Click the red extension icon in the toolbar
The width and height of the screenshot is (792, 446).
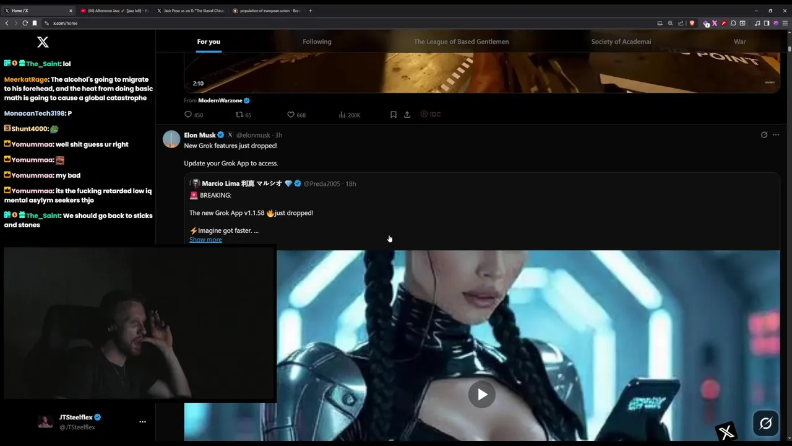point(724,23)
